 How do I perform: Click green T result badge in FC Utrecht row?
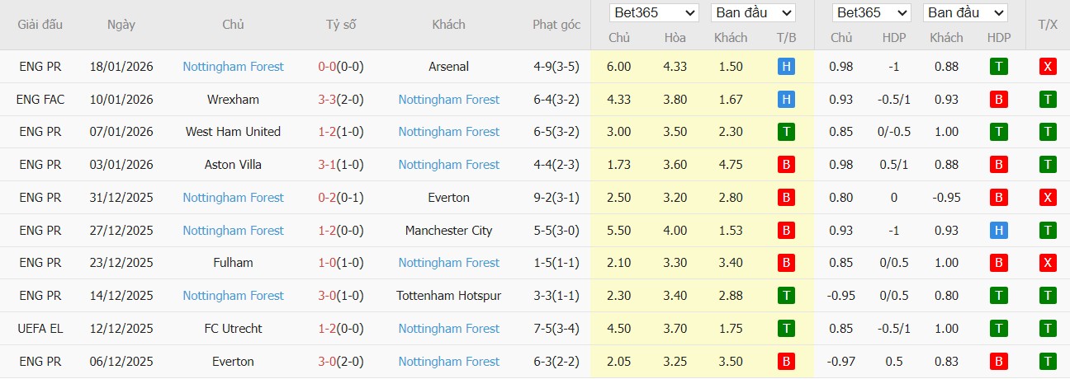point(786,329)
